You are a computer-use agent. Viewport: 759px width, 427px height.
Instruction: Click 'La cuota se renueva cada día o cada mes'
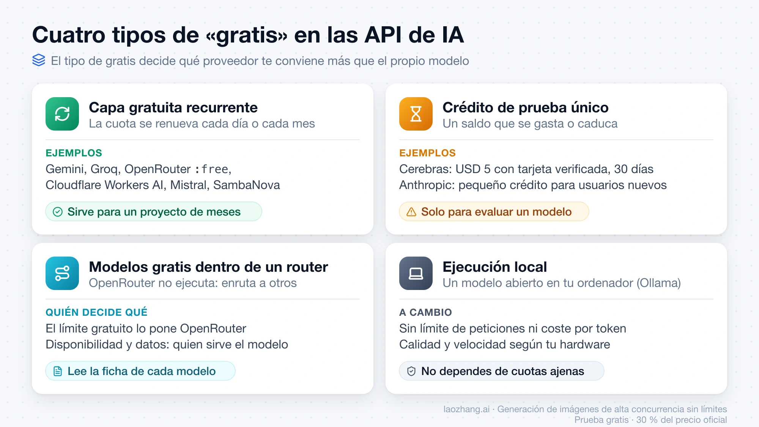tap(202, 124)
